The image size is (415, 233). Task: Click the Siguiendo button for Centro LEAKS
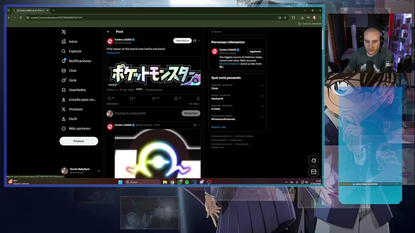click(255, 51)
